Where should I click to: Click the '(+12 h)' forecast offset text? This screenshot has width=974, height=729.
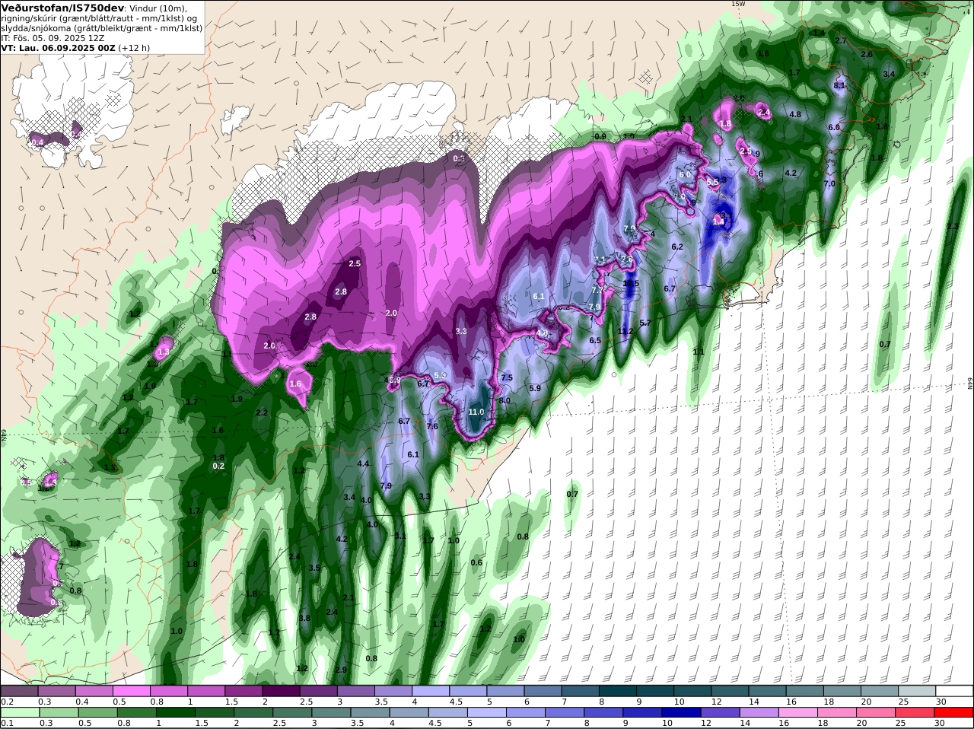click(134, 48)
